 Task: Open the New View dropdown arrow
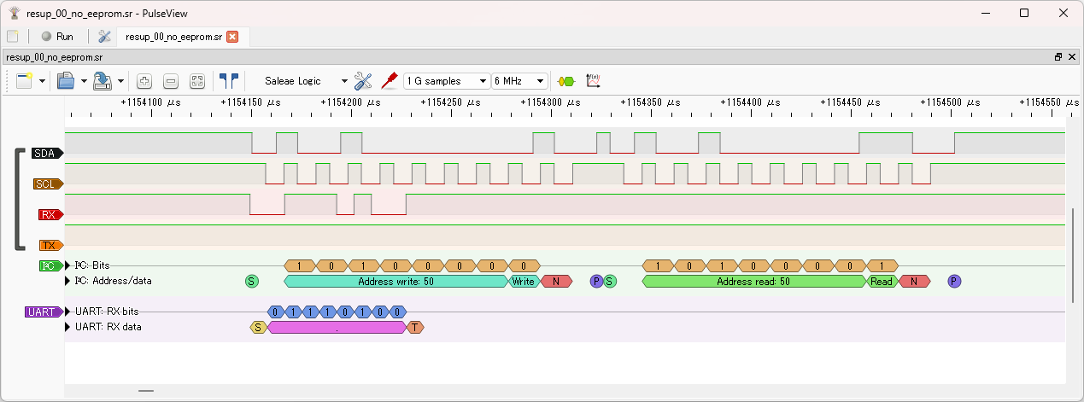click(41, 81)
